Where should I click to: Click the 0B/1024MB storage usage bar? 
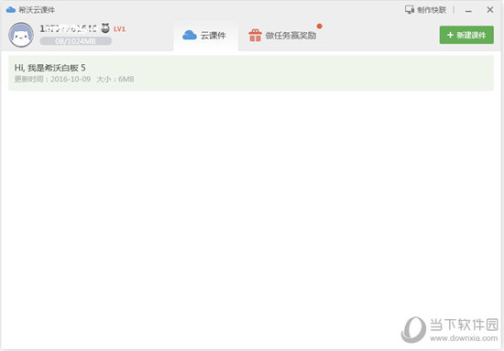tap(75, 41)
